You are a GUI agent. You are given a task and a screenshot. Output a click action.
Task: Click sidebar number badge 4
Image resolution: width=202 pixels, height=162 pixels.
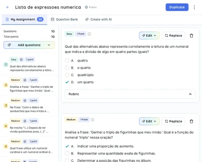pos(6,126)
